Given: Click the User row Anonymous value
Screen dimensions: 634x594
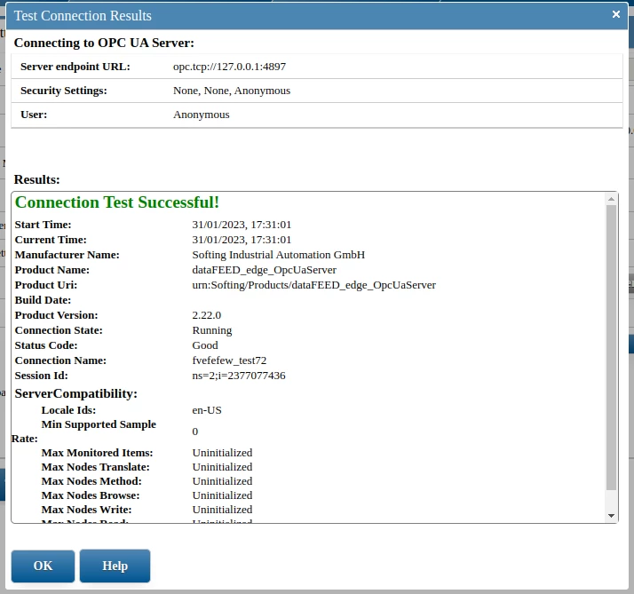Looking at the screenshot, I should click(x=201, y=115).
